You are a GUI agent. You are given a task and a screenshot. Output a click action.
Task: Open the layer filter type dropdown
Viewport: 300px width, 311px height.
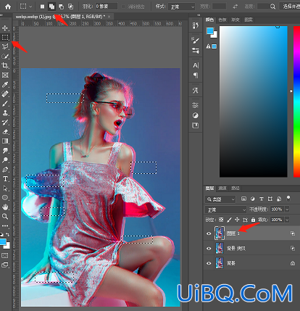coord(220,199)
